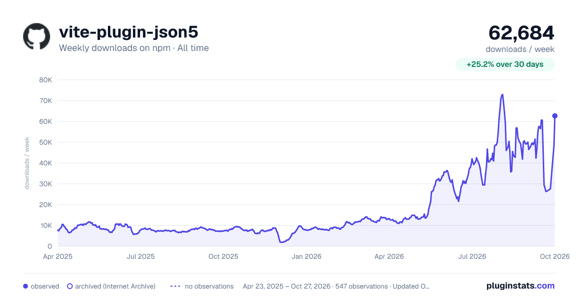
Task: Click the vite-plugin-json5 title
Action: 129,32
